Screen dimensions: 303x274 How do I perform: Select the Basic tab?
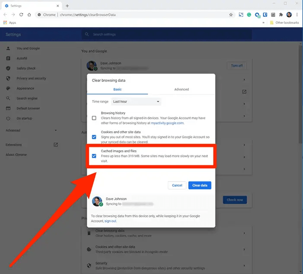tap(117, 89)
